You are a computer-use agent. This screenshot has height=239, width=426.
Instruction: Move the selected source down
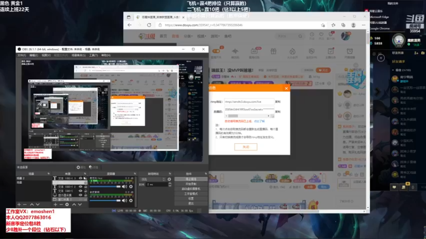pos(80,204)
